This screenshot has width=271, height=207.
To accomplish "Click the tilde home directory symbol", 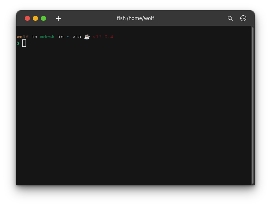I will 68,37.
